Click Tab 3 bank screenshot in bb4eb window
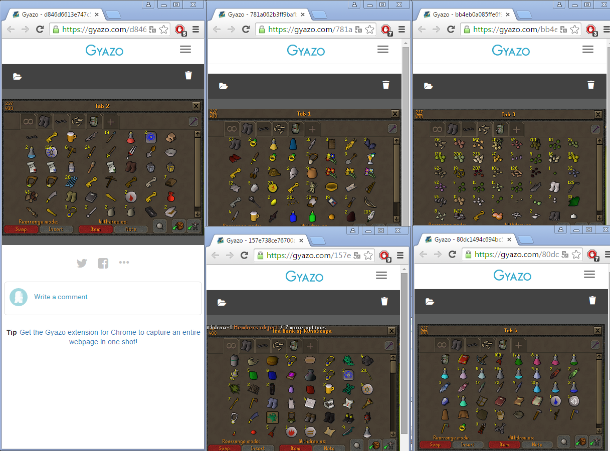Image resolution: width=610 pixels, height=451 pixels. (509, 167)
